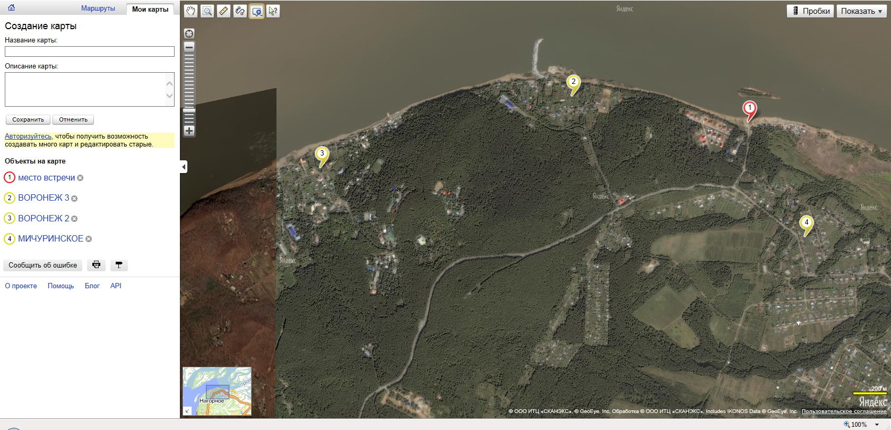Click the Название карты input field

click(x=89, y=51)
